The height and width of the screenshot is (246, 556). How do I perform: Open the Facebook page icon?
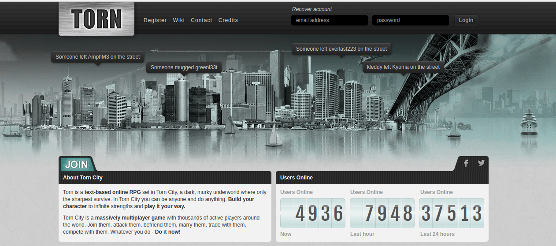[466, 163]
